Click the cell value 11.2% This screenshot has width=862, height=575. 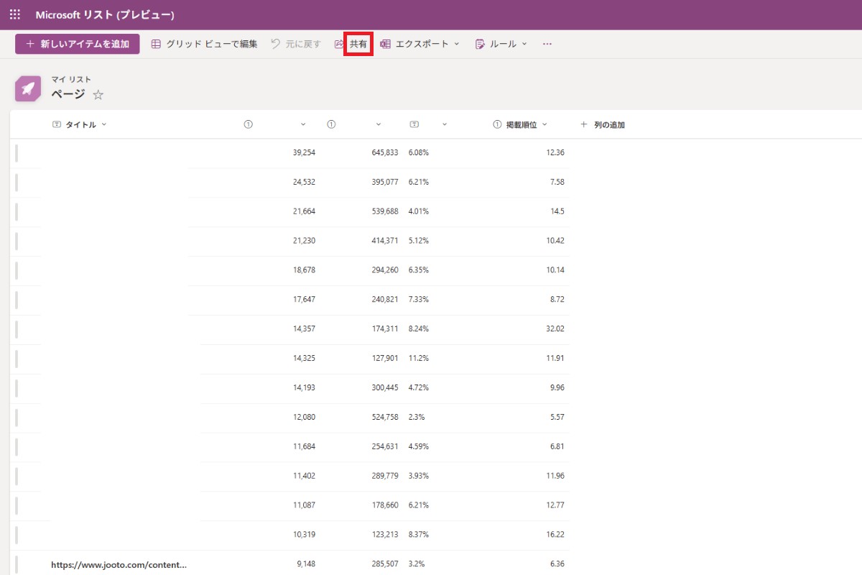(x=419, y=358)
